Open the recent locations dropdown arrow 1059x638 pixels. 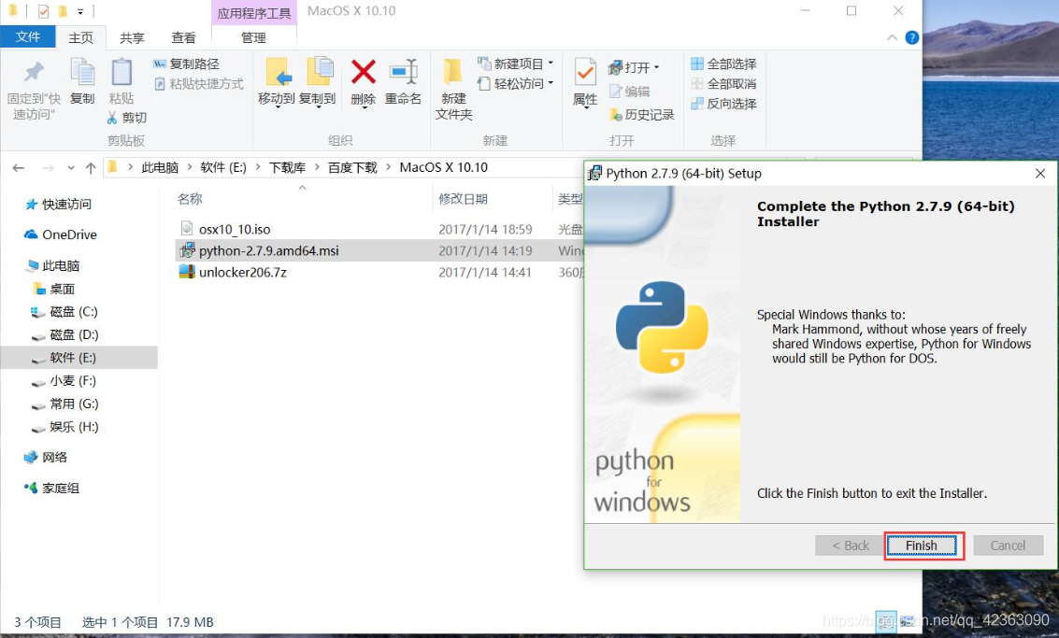tap(71, 168)
